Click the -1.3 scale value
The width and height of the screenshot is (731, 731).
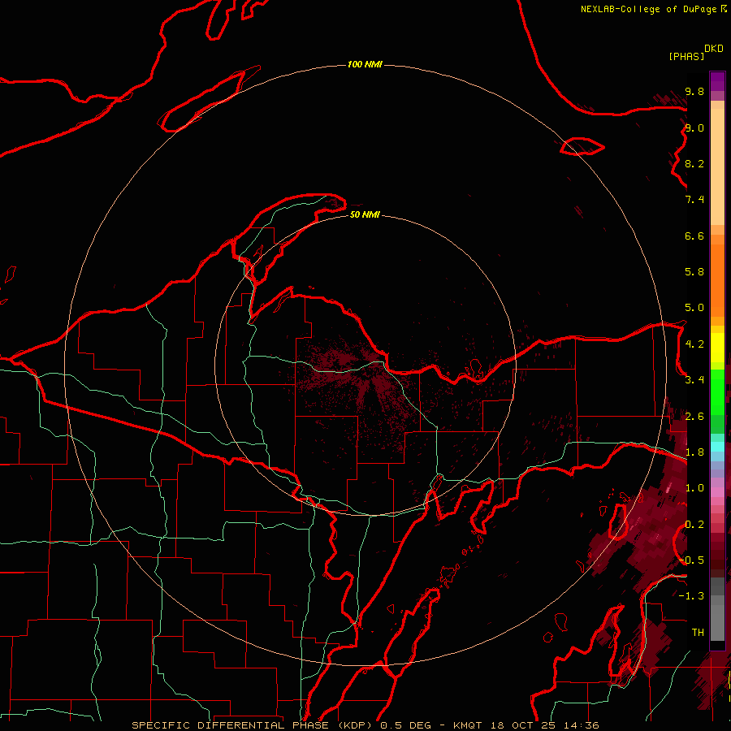click(691, 596)
